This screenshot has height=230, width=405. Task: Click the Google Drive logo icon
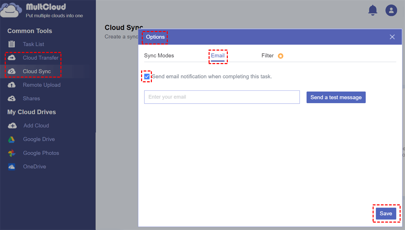point(12,139)
